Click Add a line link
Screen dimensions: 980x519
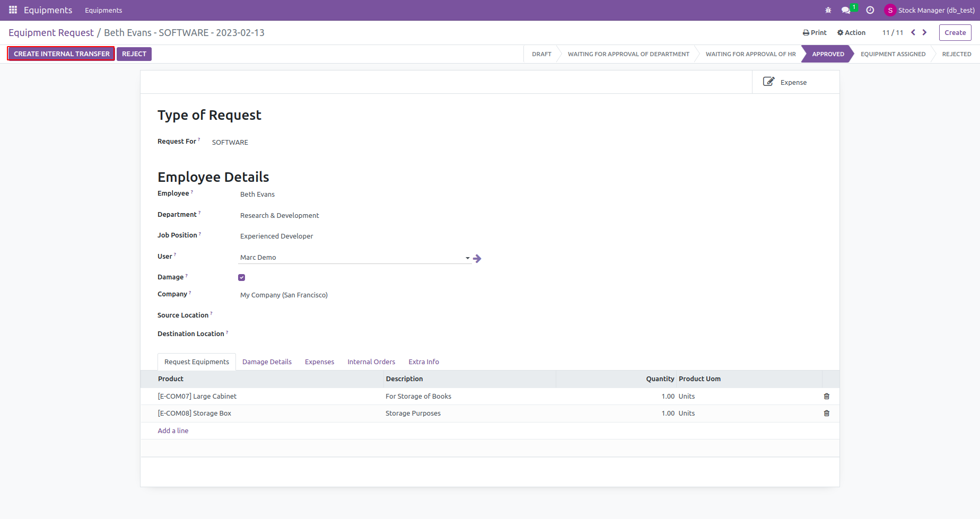pyautogui.click(x=173, y=430)
